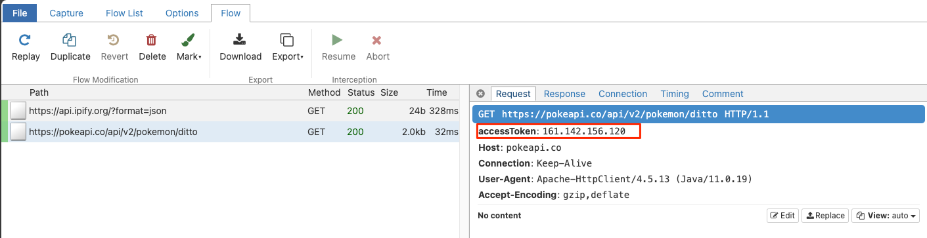Open the Timing tab
The width and height of the screenshot is (927, 238).
coord(675,94)
